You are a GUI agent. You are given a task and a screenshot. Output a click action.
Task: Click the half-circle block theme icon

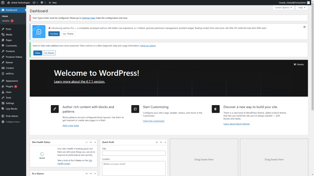pos(216,109)
